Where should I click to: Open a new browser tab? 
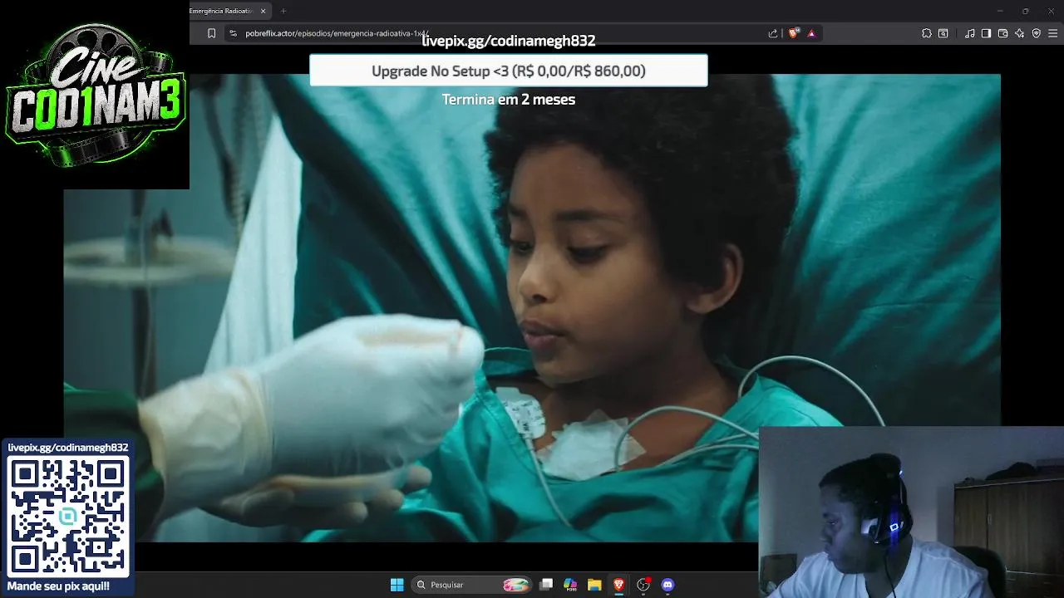click(x=283, y=11)
